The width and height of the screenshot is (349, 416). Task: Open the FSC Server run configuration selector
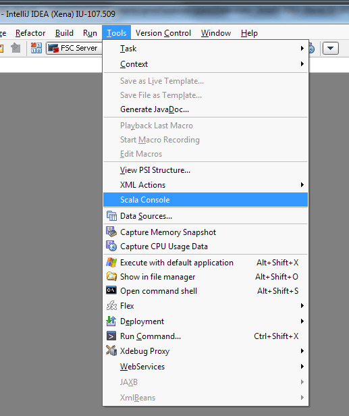point(74,49)
